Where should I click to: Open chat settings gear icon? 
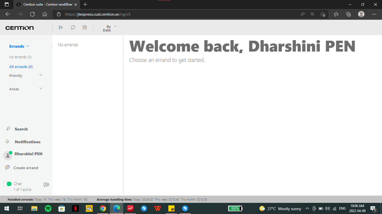pyautogui.click(x=46, y=184)
